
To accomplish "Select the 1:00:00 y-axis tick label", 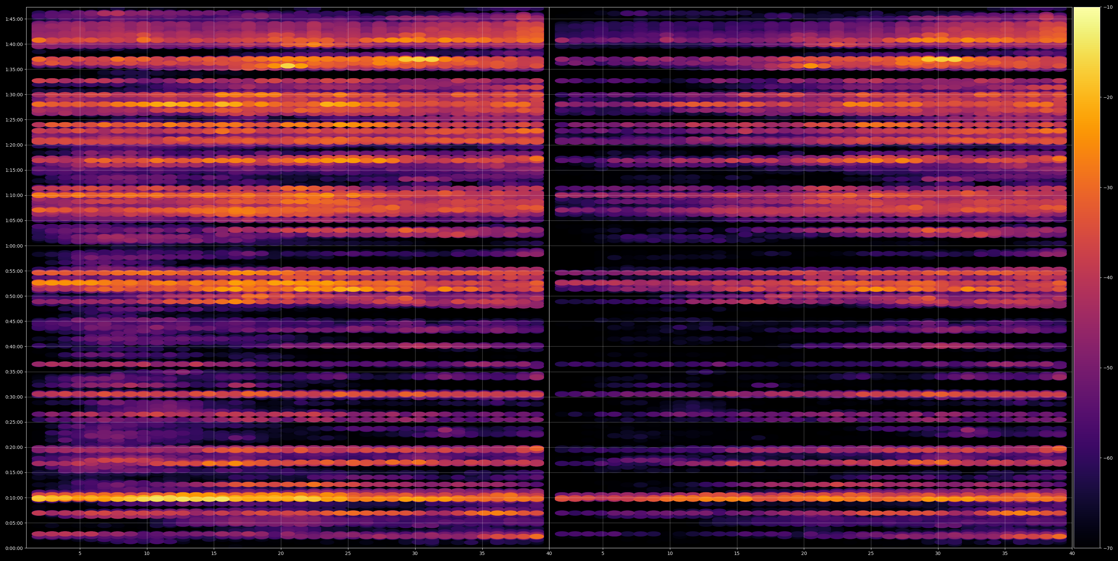I will (x=14, y=246).
